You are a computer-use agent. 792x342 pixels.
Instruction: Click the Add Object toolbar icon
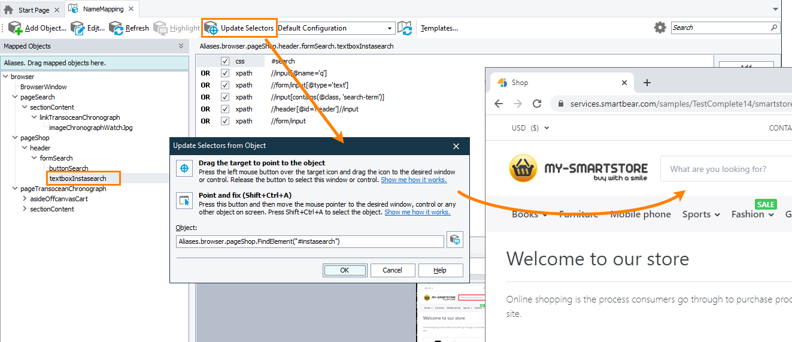point(15,28)
